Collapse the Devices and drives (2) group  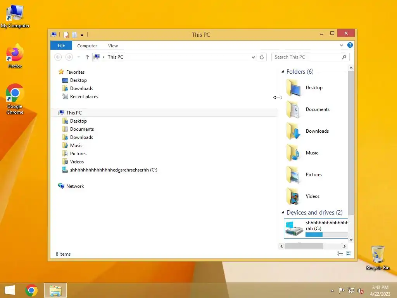click(283, 213)
